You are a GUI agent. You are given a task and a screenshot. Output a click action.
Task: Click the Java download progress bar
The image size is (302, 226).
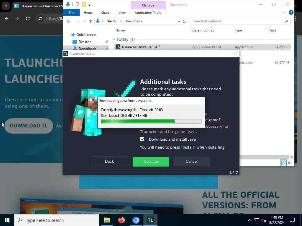pyautogui.click(x=151, y=121)
